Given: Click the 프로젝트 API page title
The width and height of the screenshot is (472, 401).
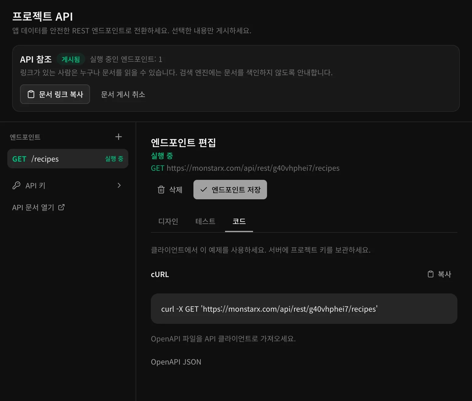Looking at the screenshot, I should 43,16.
